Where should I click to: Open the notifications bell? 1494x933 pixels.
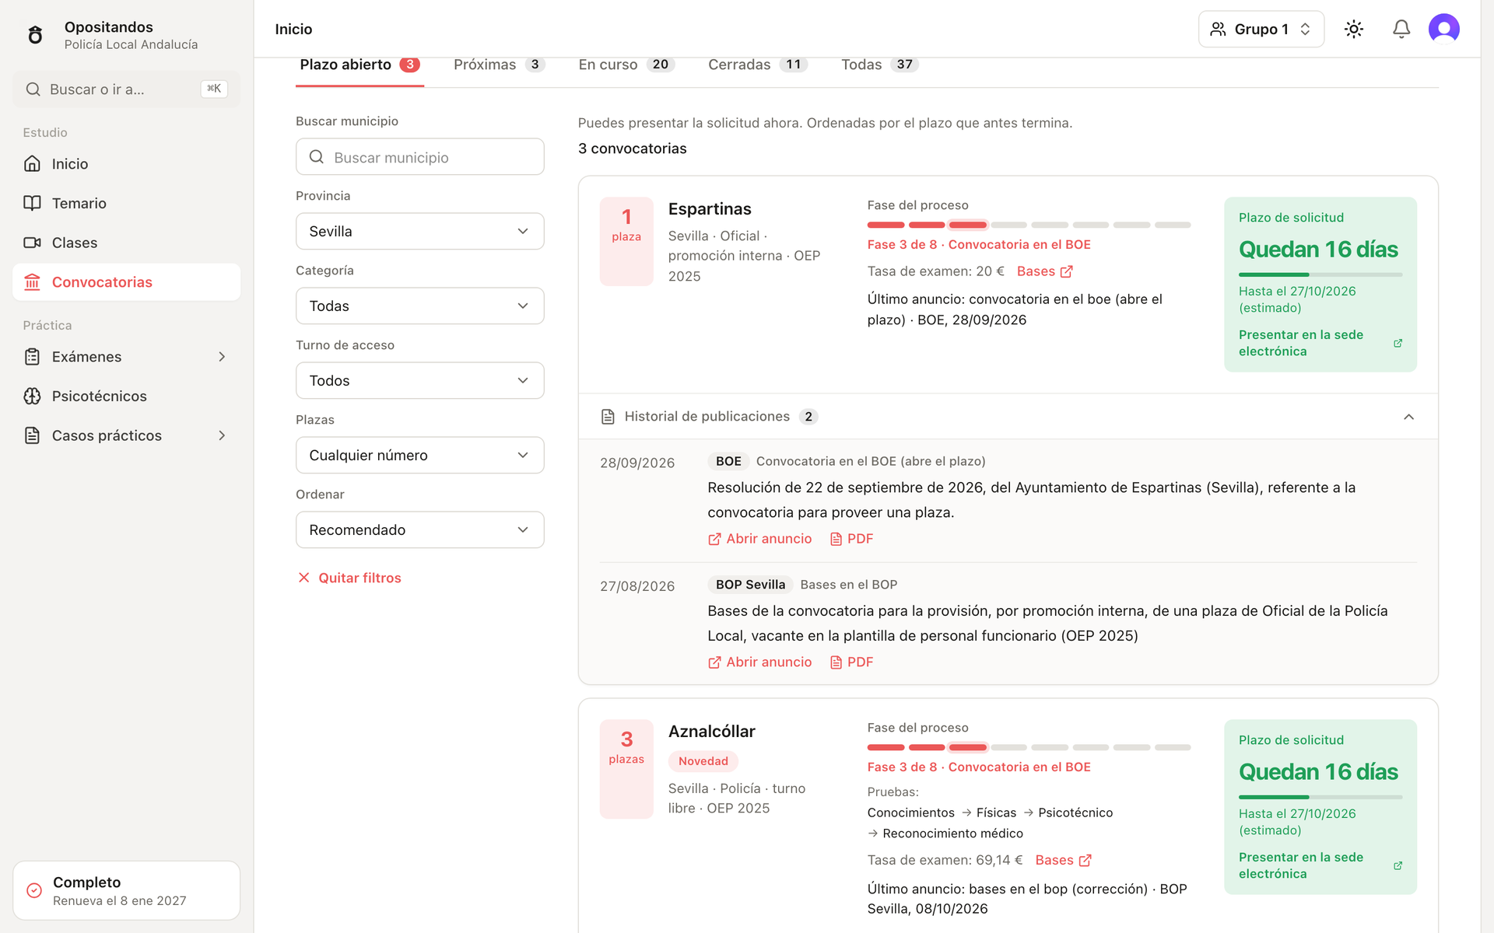(1401, 29)
